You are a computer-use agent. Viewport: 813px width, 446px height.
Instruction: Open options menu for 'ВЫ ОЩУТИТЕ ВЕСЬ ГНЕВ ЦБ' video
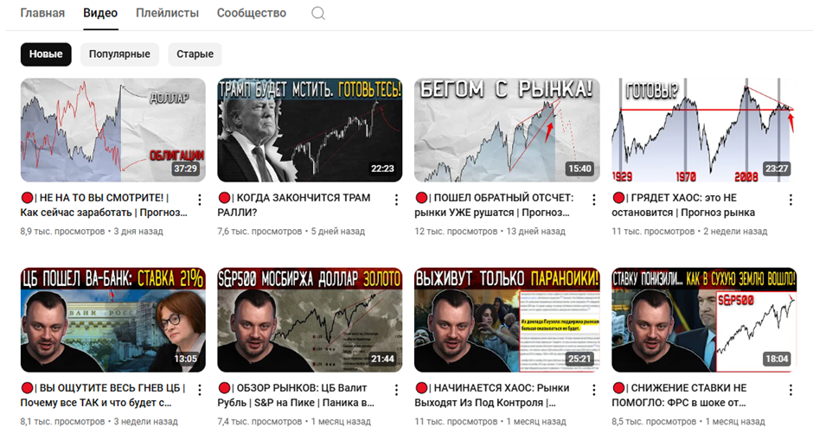199,390
